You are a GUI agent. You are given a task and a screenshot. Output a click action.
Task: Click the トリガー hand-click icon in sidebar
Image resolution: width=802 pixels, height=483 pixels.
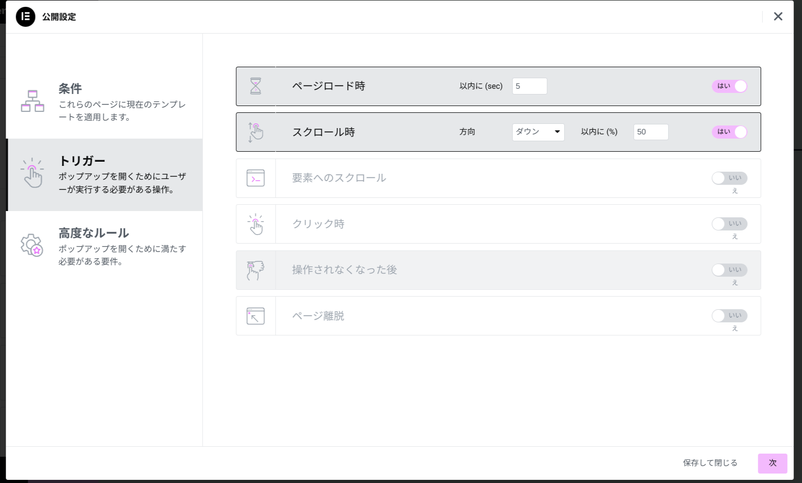click(33, 173)
